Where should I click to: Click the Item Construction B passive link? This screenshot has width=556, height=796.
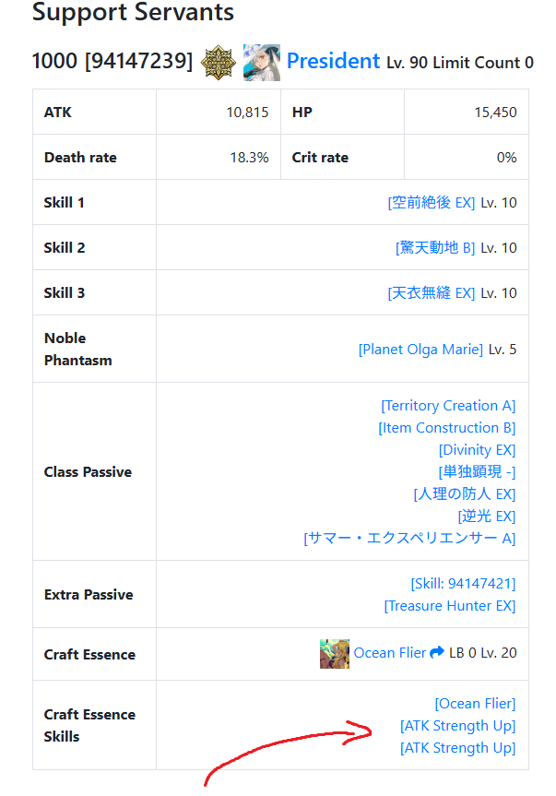click(447, 428)
